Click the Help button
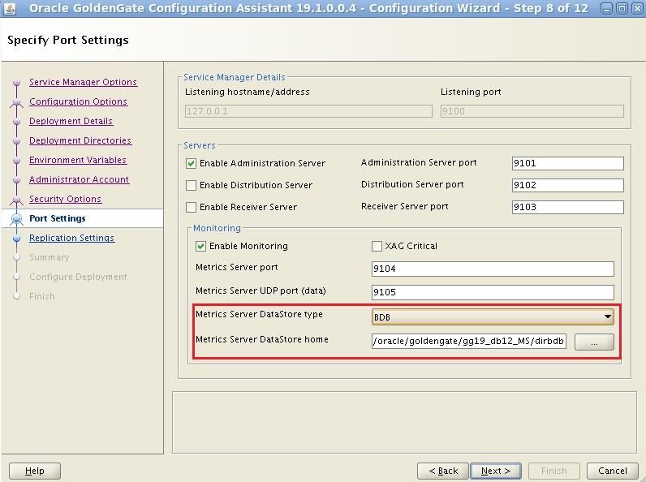This screenshot has height=482, width=646. click(35, 471)
